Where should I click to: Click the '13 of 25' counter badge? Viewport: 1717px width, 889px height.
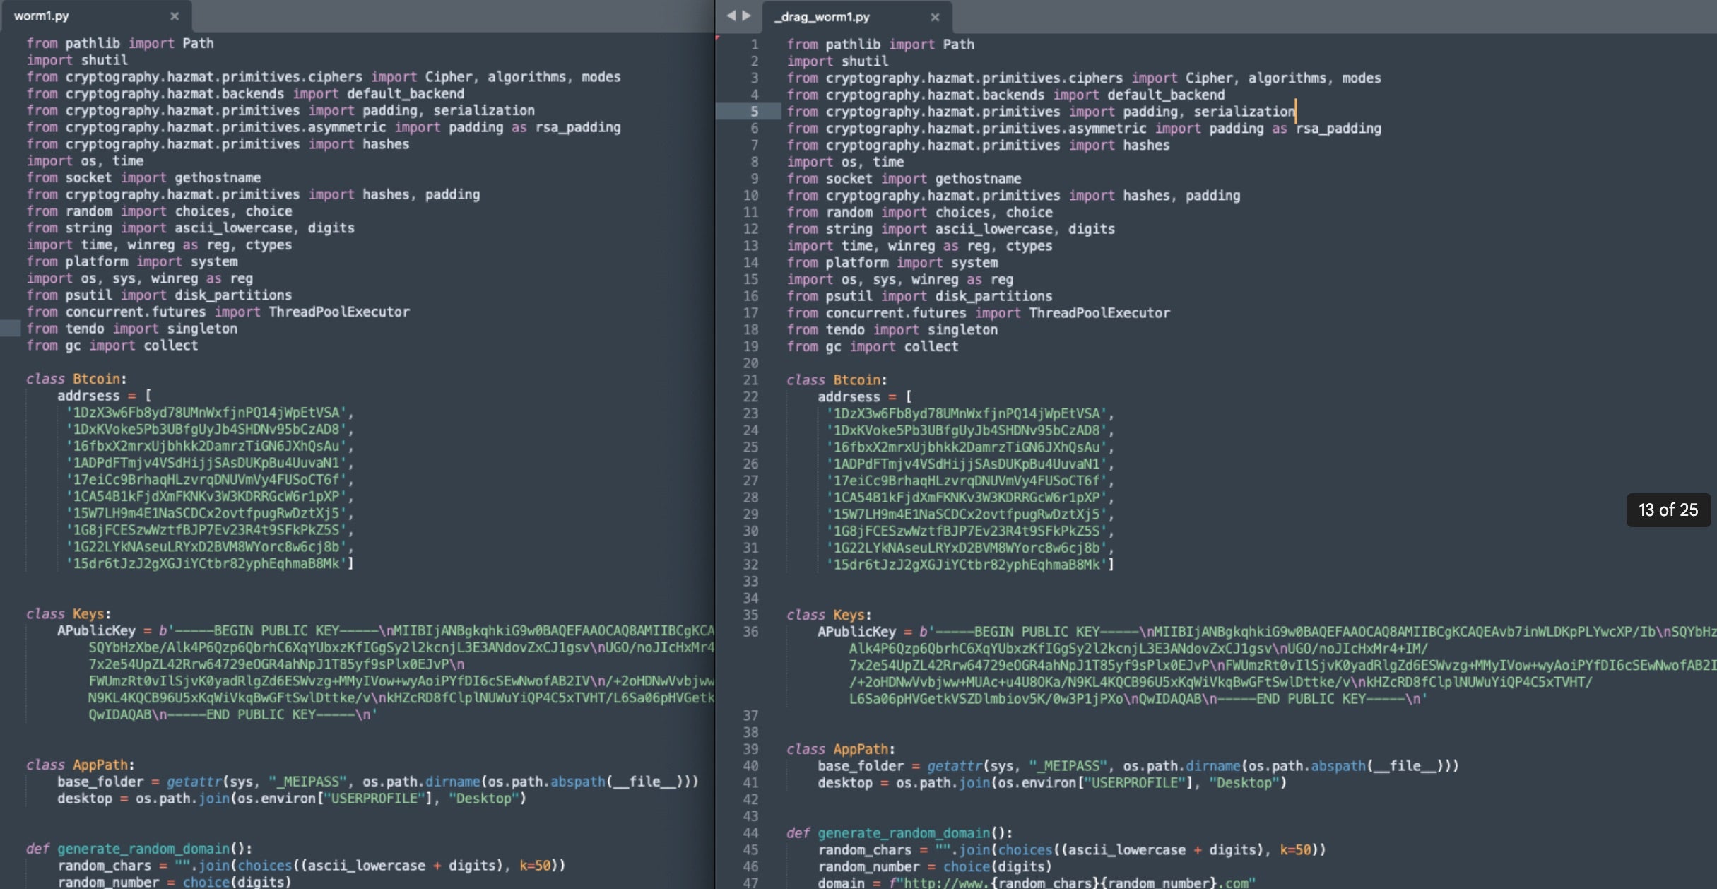[x=1668, y=510]
